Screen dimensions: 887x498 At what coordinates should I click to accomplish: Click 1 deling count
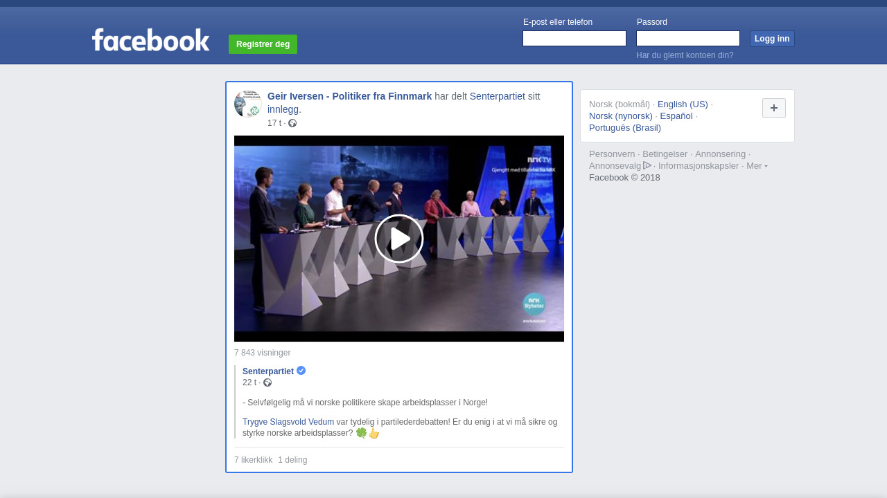[292, 460]
